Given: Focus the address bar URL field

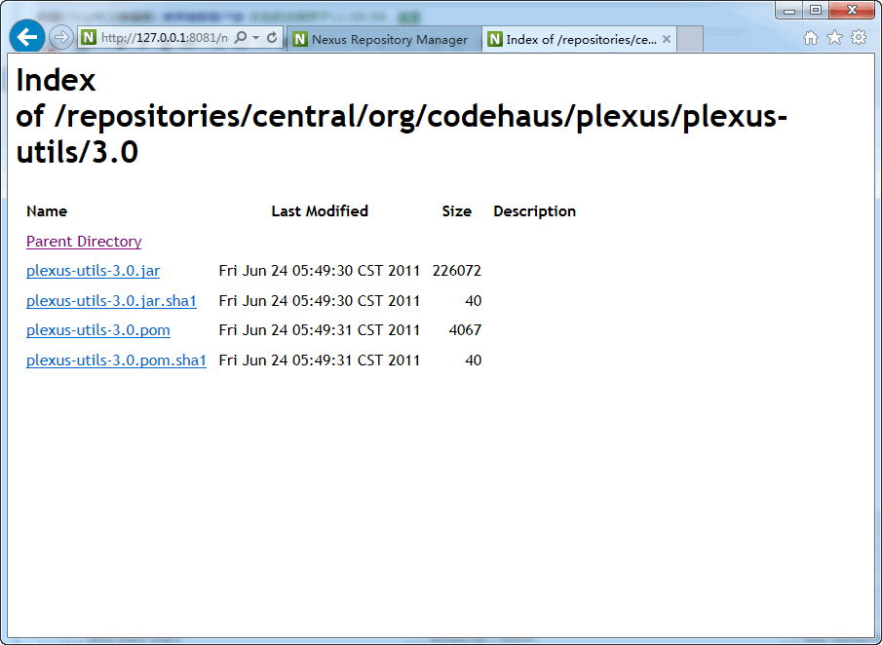Looking at the screenshot, I should [x=165, y=38].
